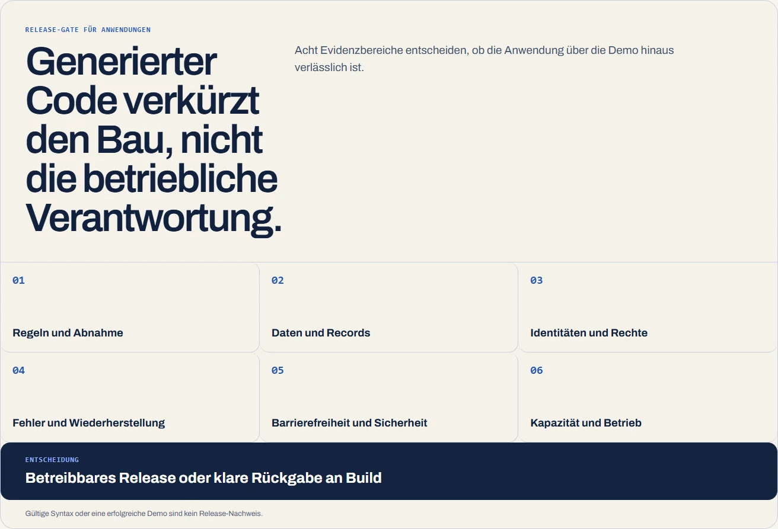Click the Generierter Code main headline
This screenshot has height=529, width=778.
tap(154, 140)
